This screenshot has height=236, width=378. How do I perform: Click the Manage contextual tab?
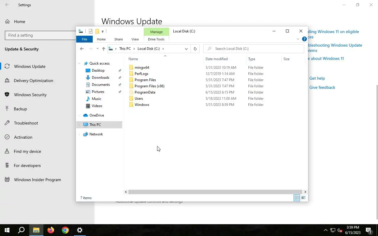[x=157, y=32]
